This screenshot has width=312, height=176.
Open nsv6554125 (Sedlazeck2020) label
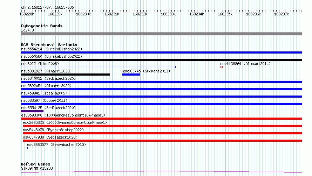pos(48,108)
